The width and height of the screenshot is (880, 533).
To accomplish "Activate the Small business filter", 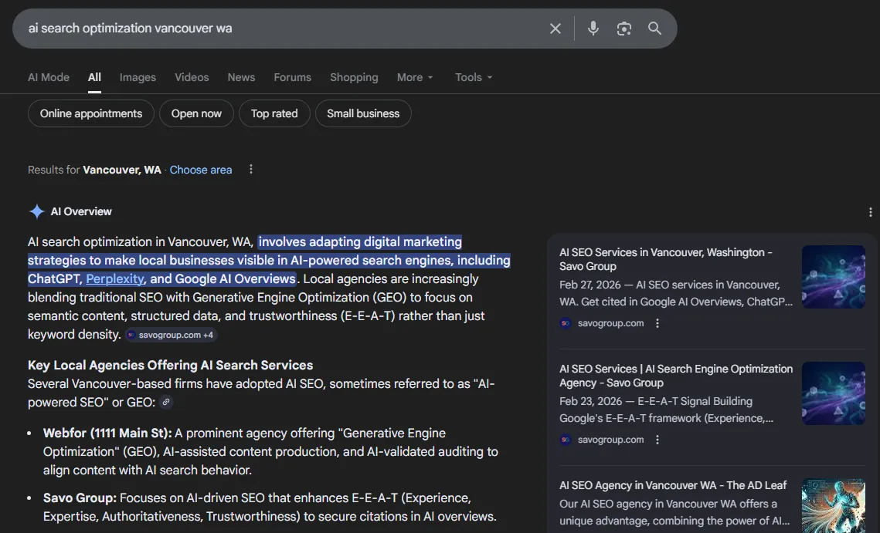I will pyautogui.click(x=362, y=113).
